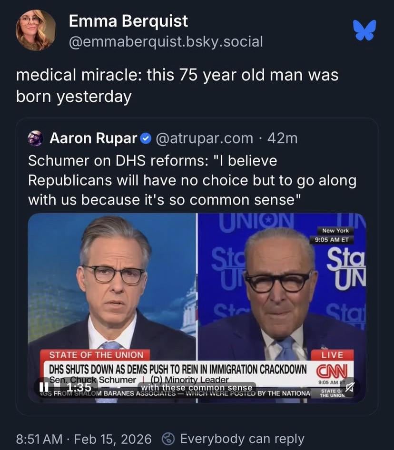Click the 42m timestamp on quoted post

coord(283,138)
